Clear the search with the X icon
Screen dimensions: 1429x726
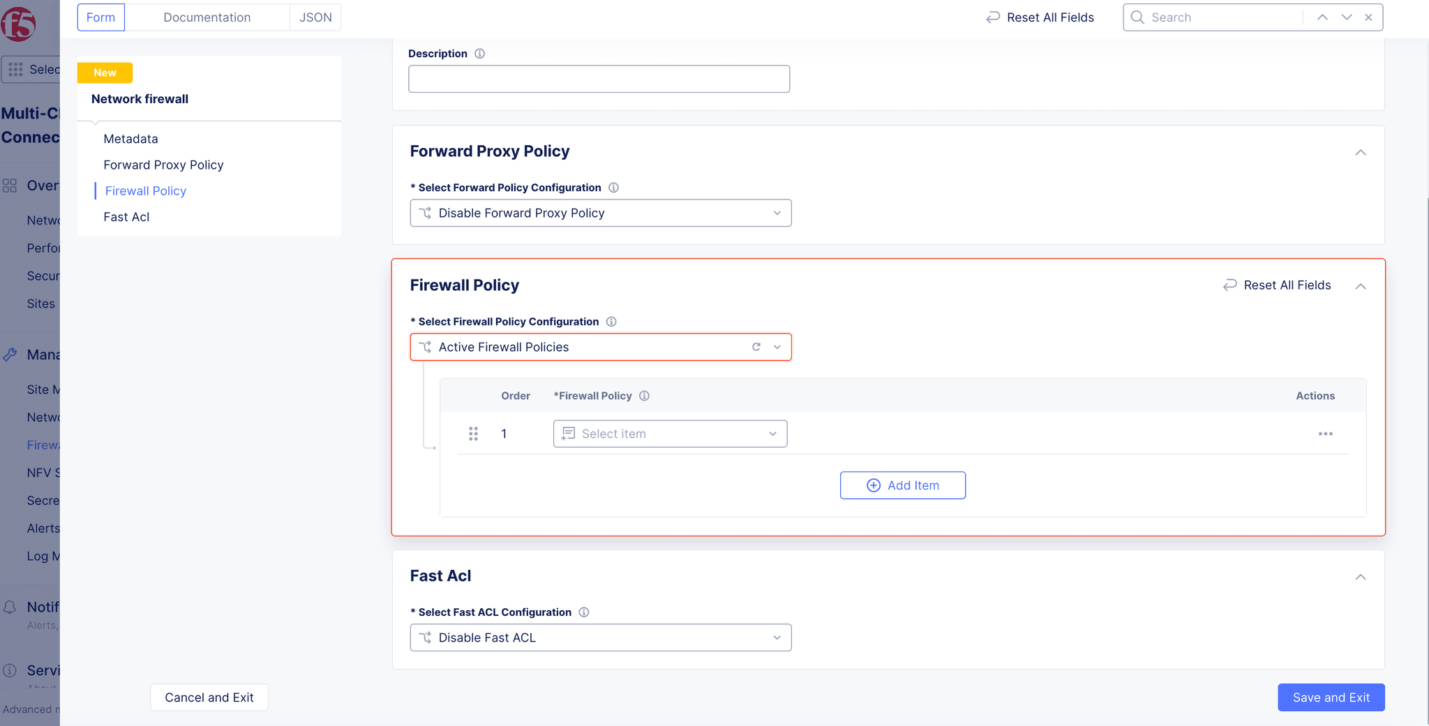coord(1368,17)
